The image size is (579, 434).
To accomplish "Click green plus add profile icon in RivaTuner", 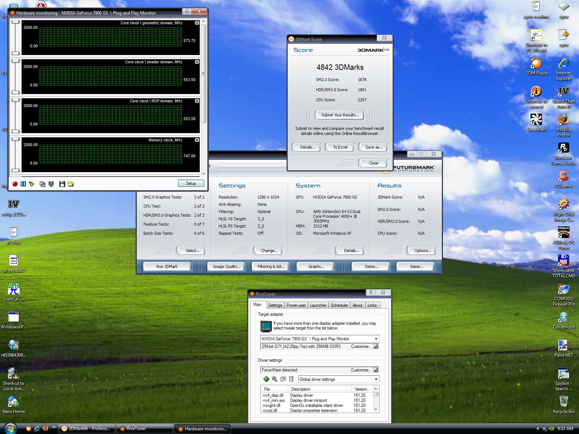I will pos(266,379).
